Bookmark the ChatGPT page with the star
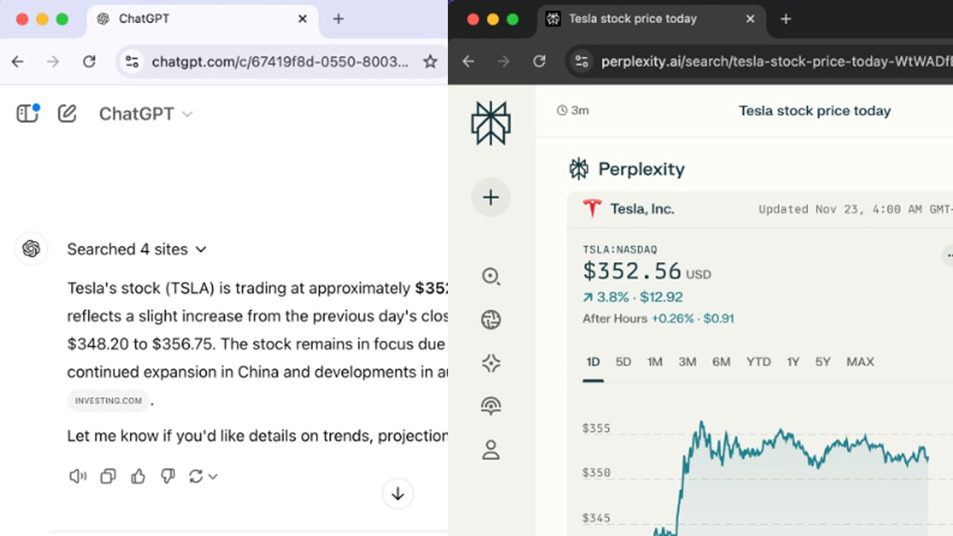Image resolution: width=953 pixels, height=536 pixels. 430,61
